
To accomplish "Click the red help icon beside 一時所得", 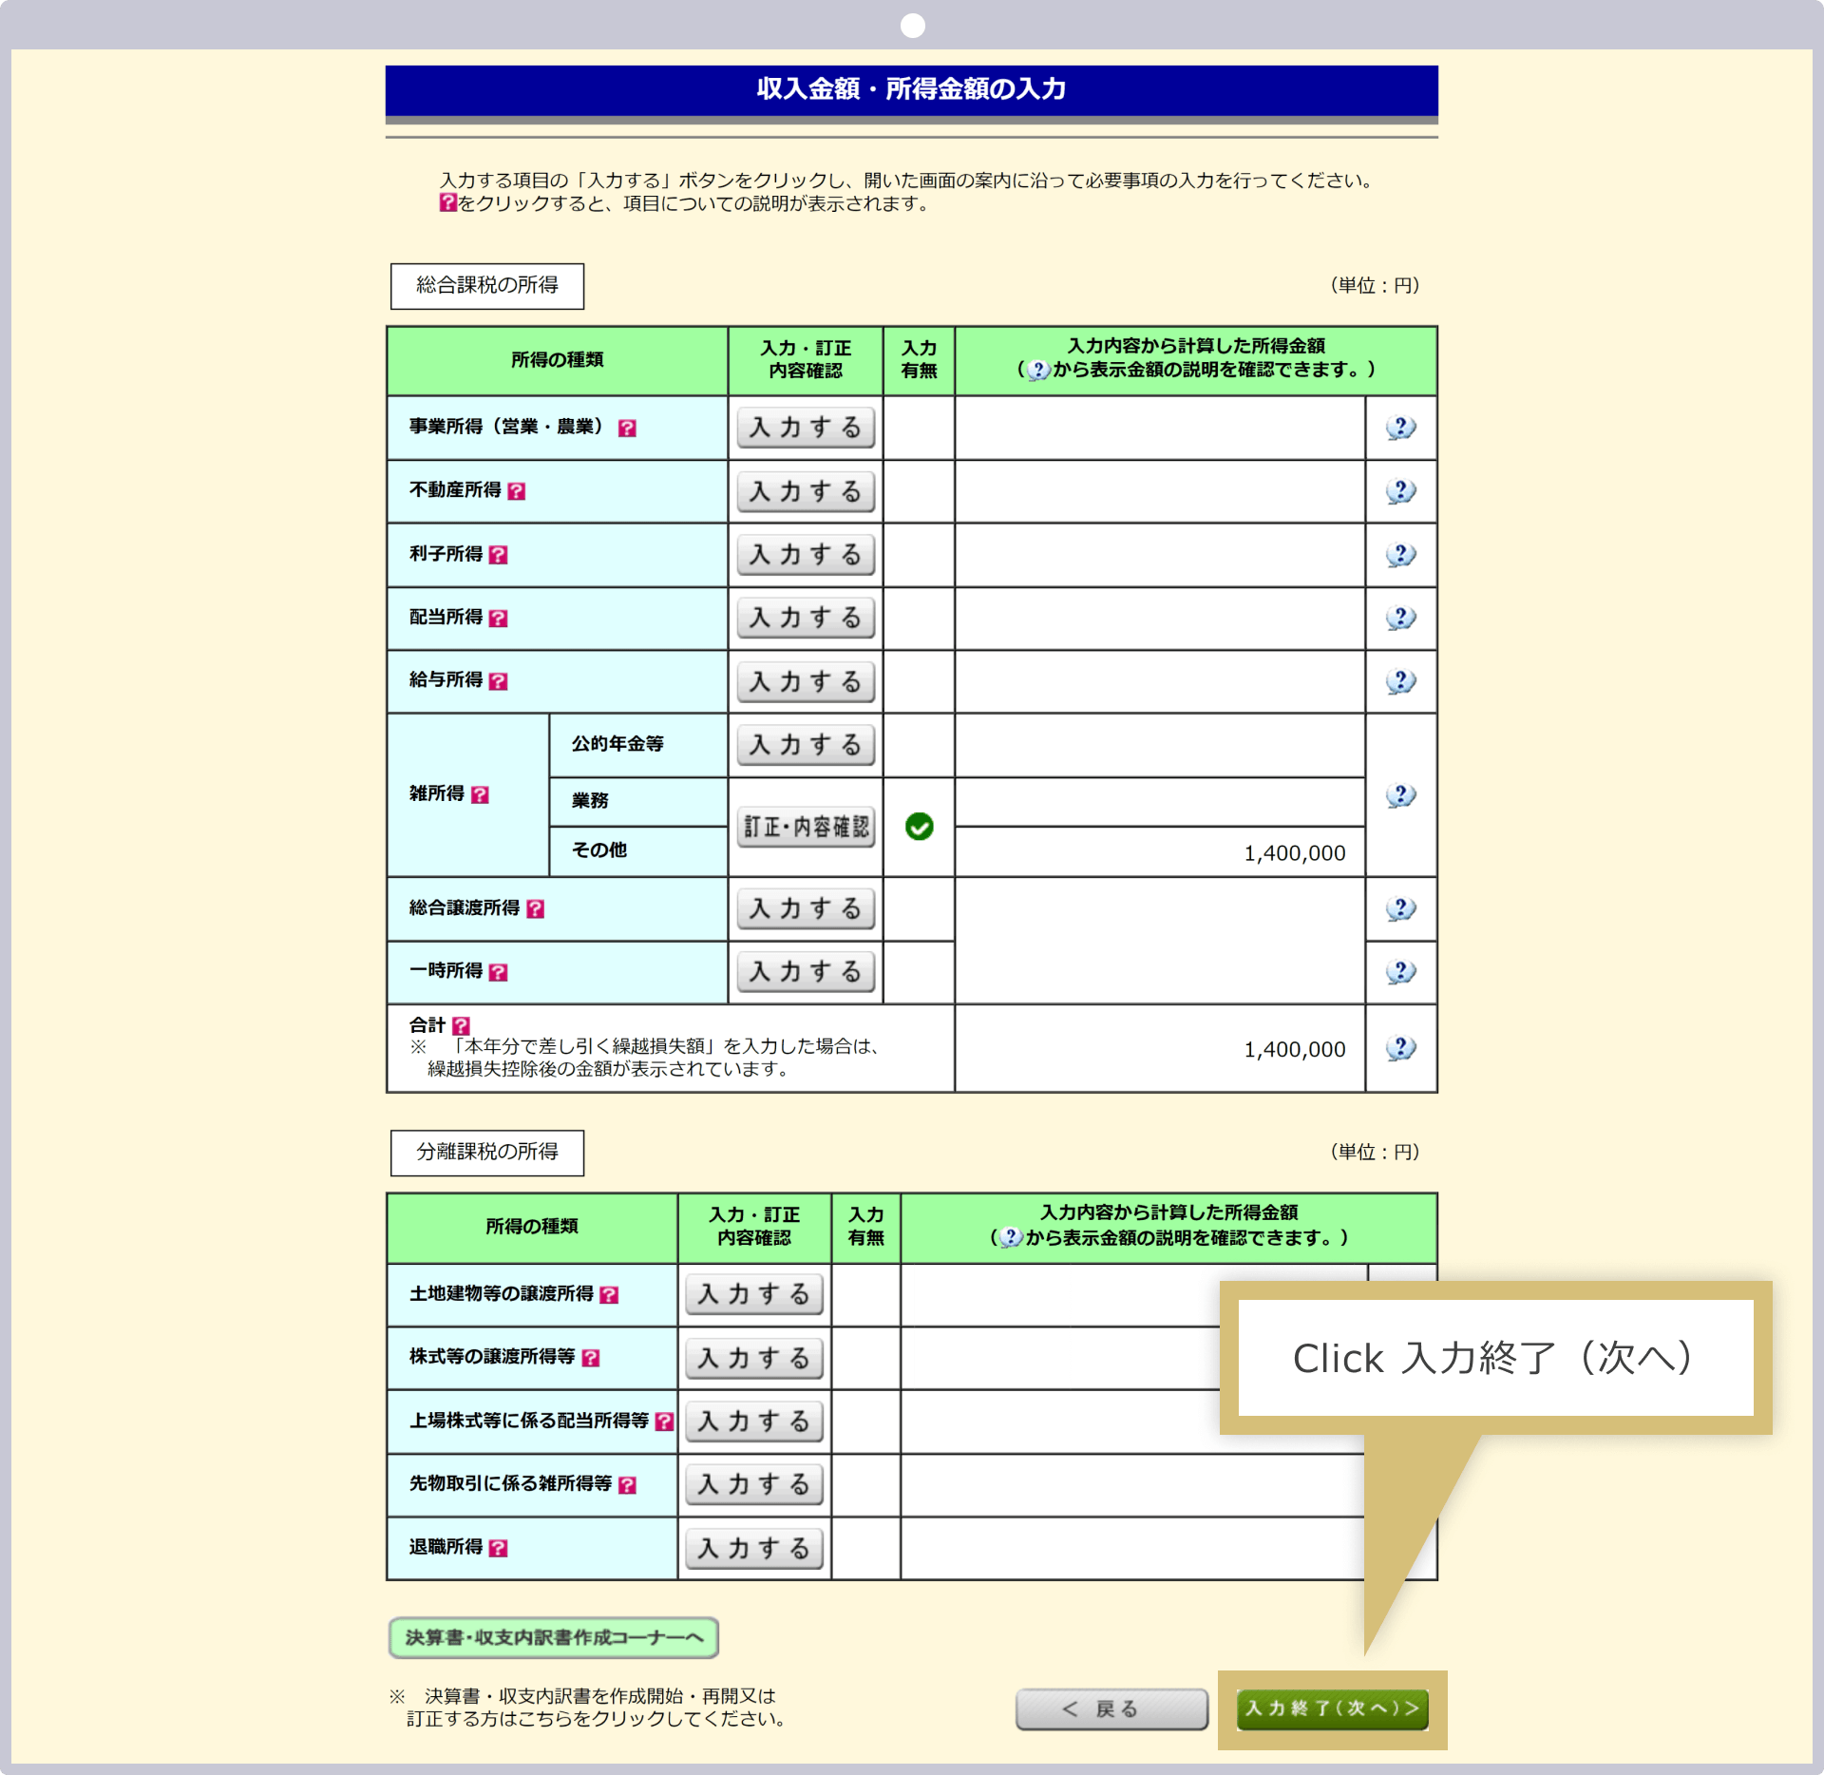I will point(498,972).
